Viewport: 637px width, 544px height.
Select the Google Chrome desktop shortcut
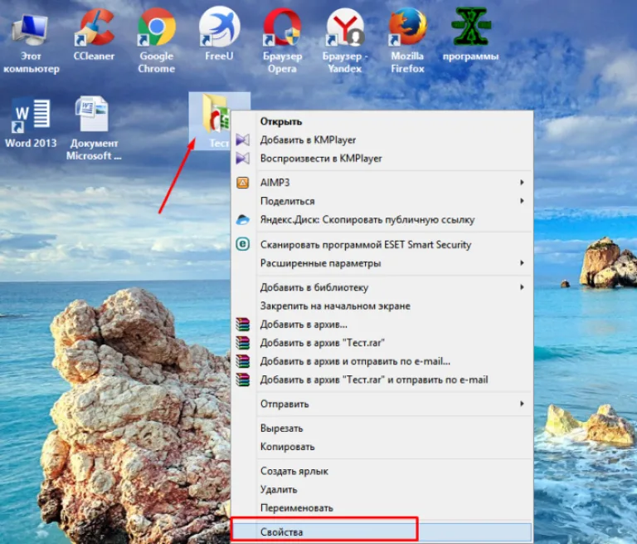[157, 40]
